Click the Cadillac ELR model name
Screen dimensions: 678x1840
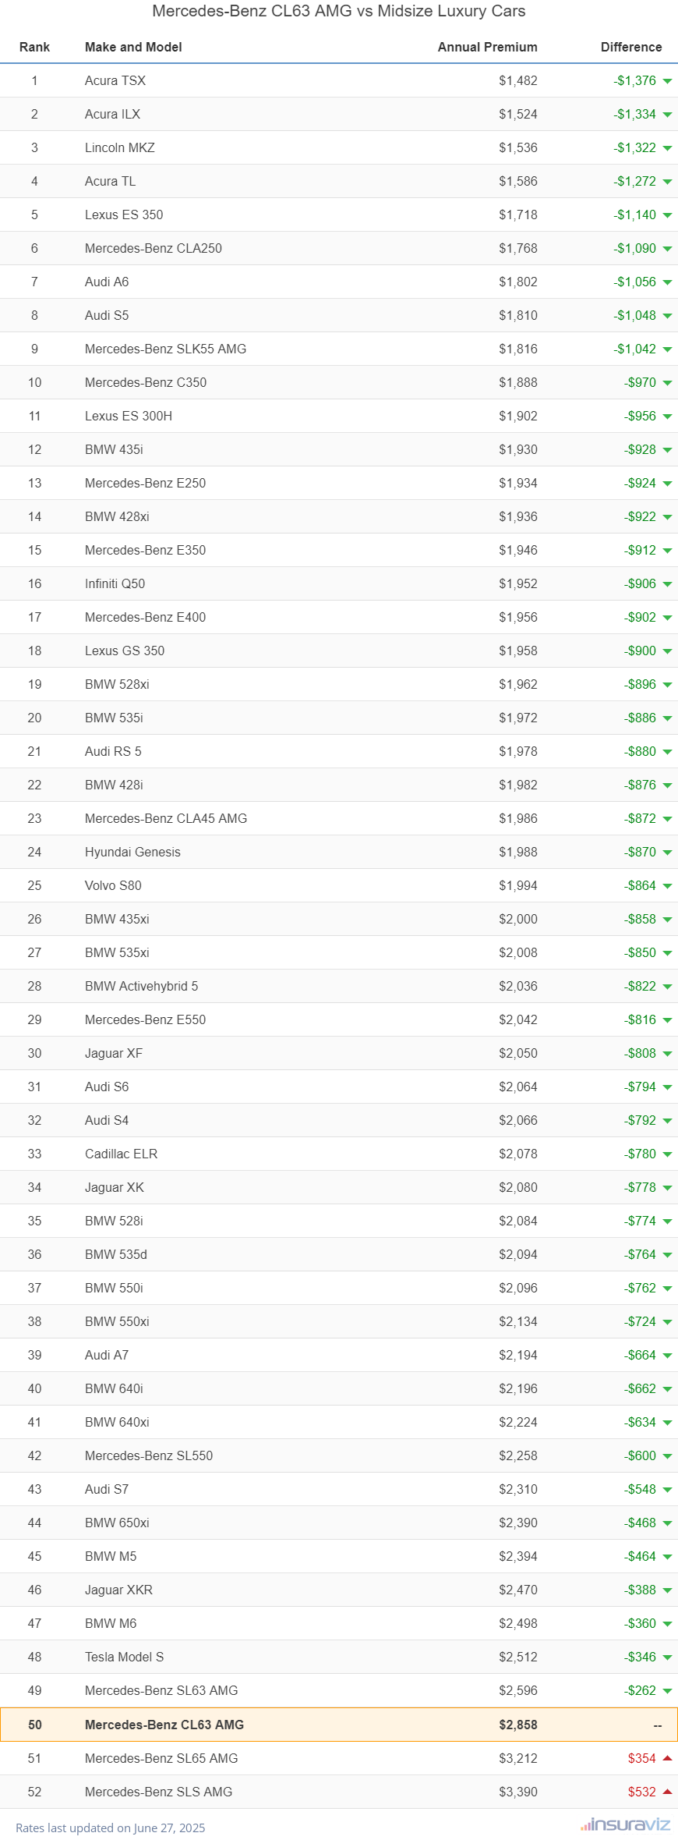tap(121, 1154)
